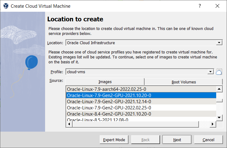Cancel the cloud VM creation
This screenshot has width=227, height=148.
tap(208, 140)
